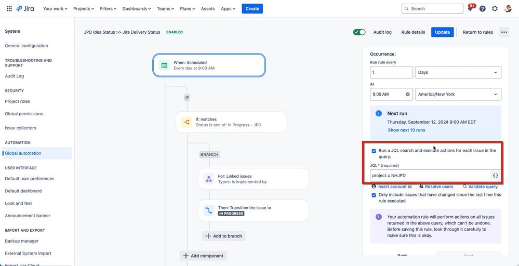Click the blue Create button
Viewport: 519px width, 266px height.
[252, 9]
